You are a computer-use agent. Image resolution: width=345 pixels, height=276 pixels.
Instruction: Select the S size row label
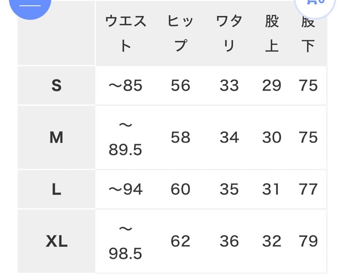coord(56,86)
